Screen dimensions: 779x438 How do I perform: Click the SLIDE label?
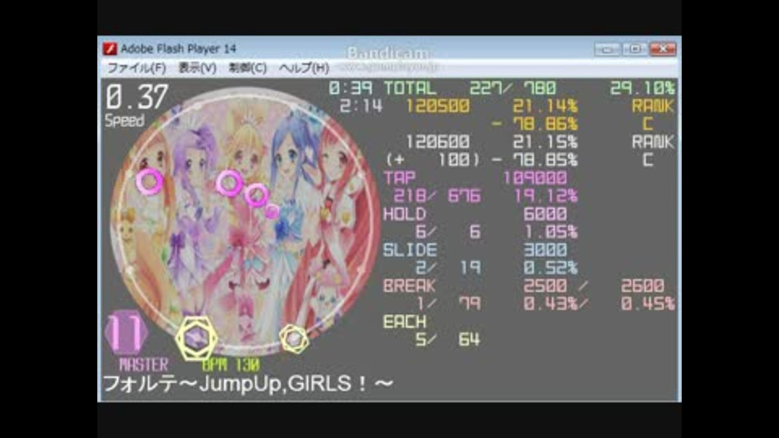pos(410,250)
